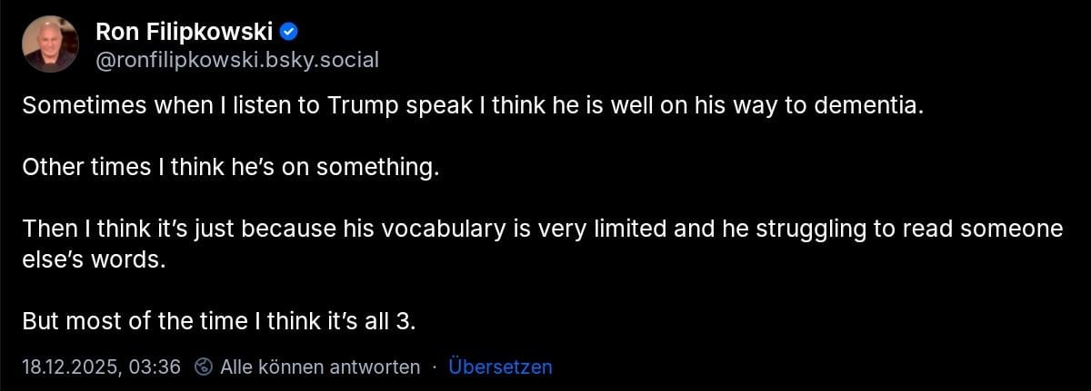Open the "Alle können antworten" reply setting
The image size is (1091, 391).
(x=319, y=367)
